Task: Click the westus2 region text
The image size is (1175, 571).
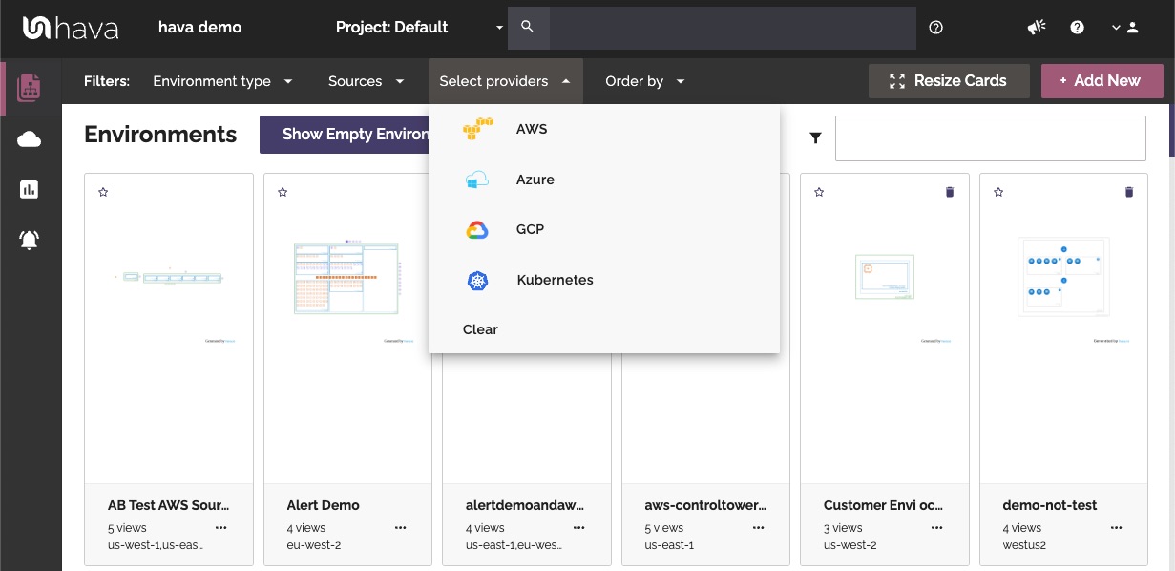Action: coord(1024,545)
